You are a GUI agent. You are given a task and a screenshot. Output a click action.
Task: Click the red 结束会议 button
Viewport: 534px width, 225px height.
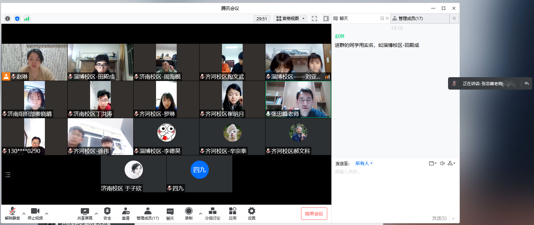coord(314,214)
